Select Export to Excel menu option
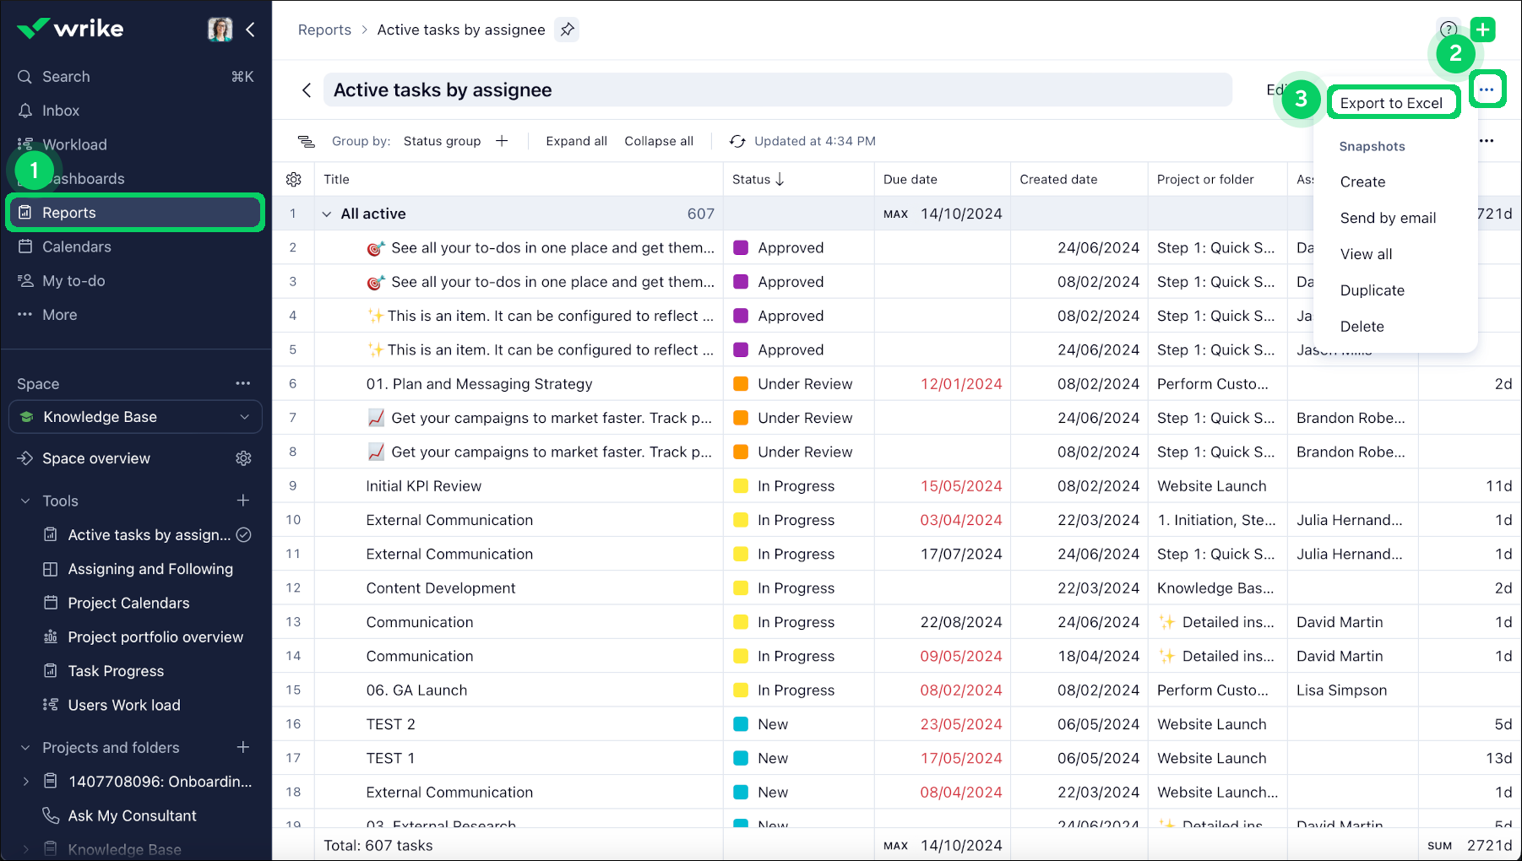1522x861 pixels. 1391,103
